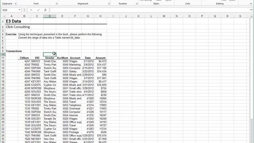Click the date cell 4/11/2012
Screen dimensions: 254x143
tap(88, 95)
